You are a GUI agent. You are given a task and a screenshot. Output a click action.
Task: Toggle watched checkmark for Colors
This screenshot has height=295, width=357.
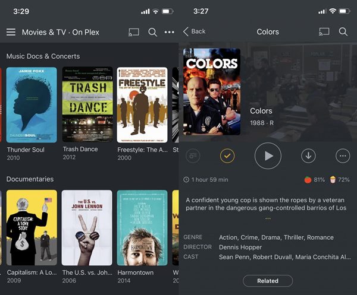tap(227, 156)
